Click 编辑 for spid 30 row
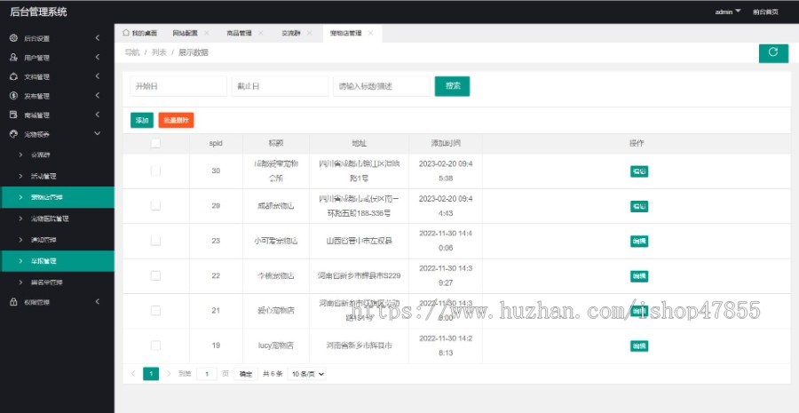 coord(639,171)
